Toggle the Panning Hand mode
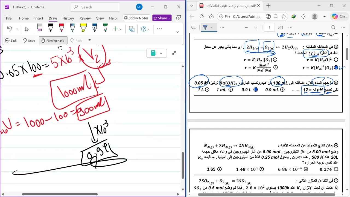This screenshot has height=197, width=350. [53, 40]
